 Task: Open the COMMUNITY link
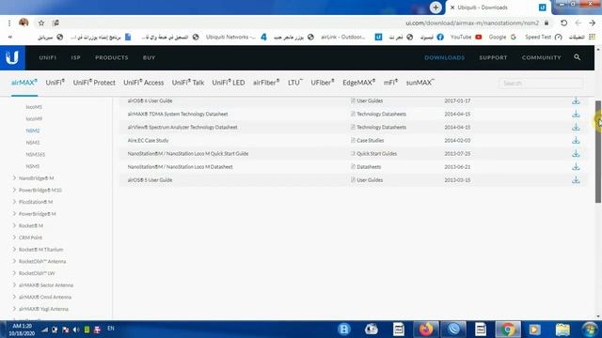click(542, 57)
